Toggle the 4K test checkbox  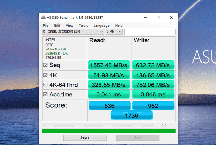pyautogui.click(x=46, y=75)
